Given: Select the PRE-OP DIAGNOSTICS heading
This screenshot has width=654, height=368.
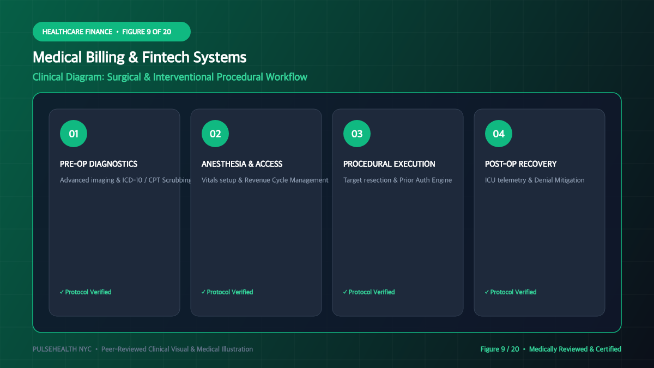Looking at the screenshot, I should tap(99, 164).
